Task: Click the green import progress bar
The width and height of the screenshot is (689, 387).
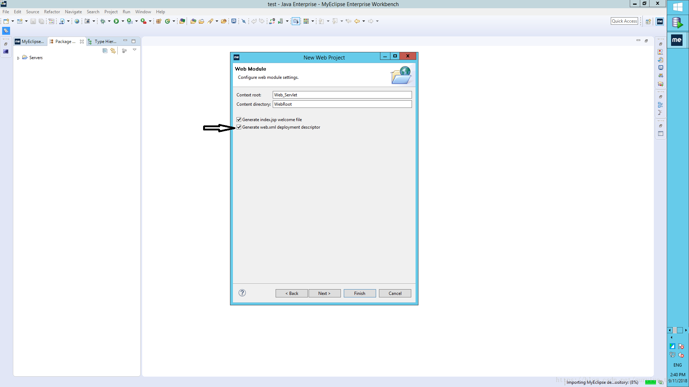Action: (650, 382)
